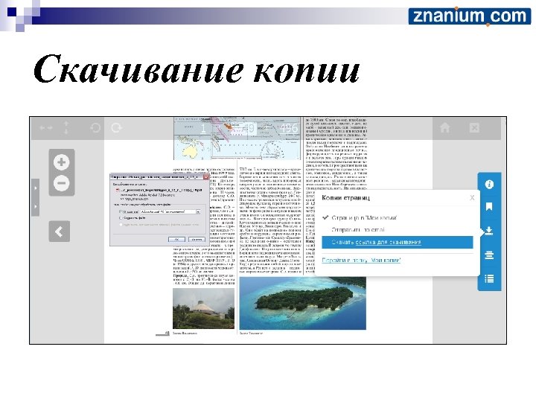
Task: Click the domed building photo
Action: click(x=204, y=309)
